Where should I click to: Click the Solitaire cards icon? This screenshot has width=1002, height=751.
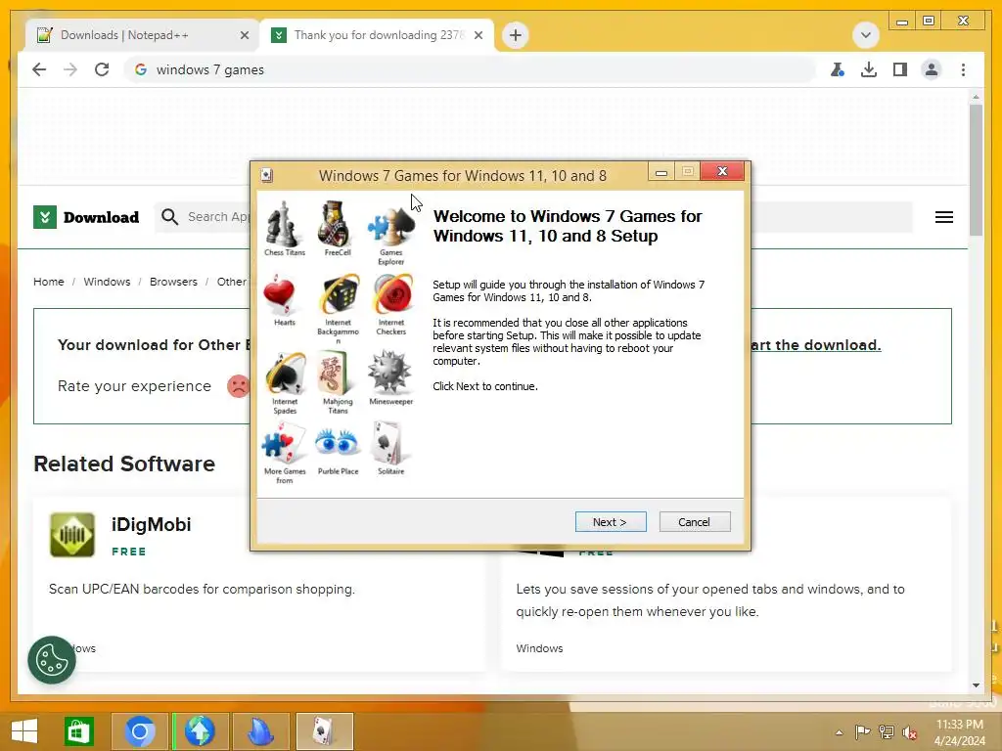tap(389, 443)
